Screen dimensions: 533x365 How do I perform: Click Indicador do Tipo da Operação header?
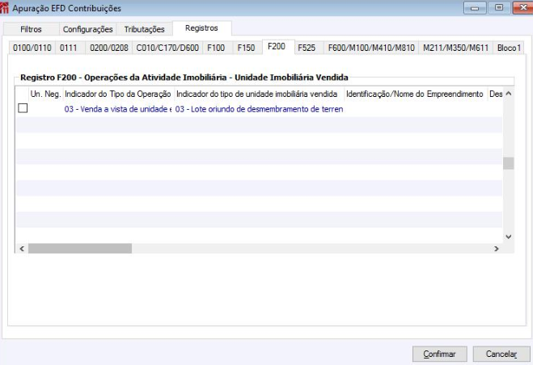tap(118, 94)
